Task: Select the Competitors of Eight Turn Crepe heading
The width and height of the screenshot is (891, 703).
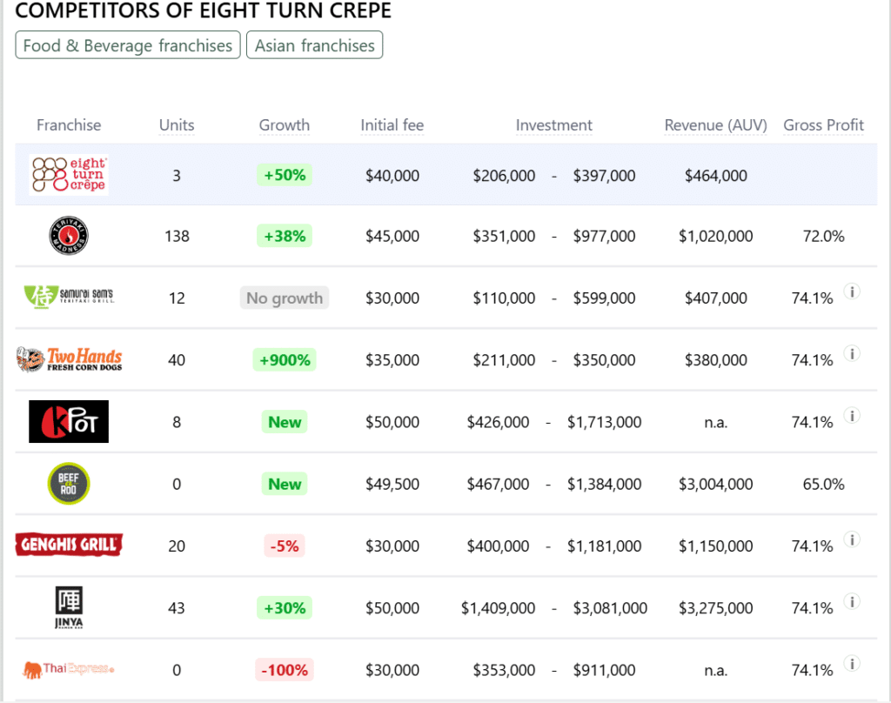Action: coord(203,10)
